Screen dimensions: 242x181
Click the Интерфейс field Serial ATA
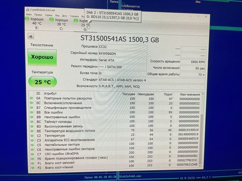tap(122, 60)
